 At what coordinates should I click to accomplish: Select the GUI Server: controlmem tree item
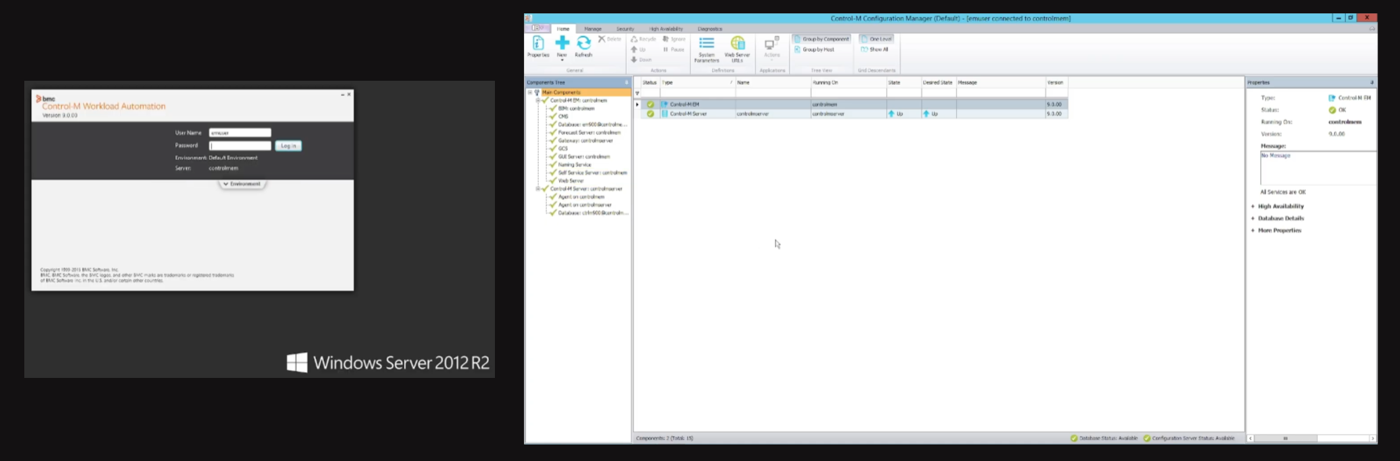(x=584, y=157)
